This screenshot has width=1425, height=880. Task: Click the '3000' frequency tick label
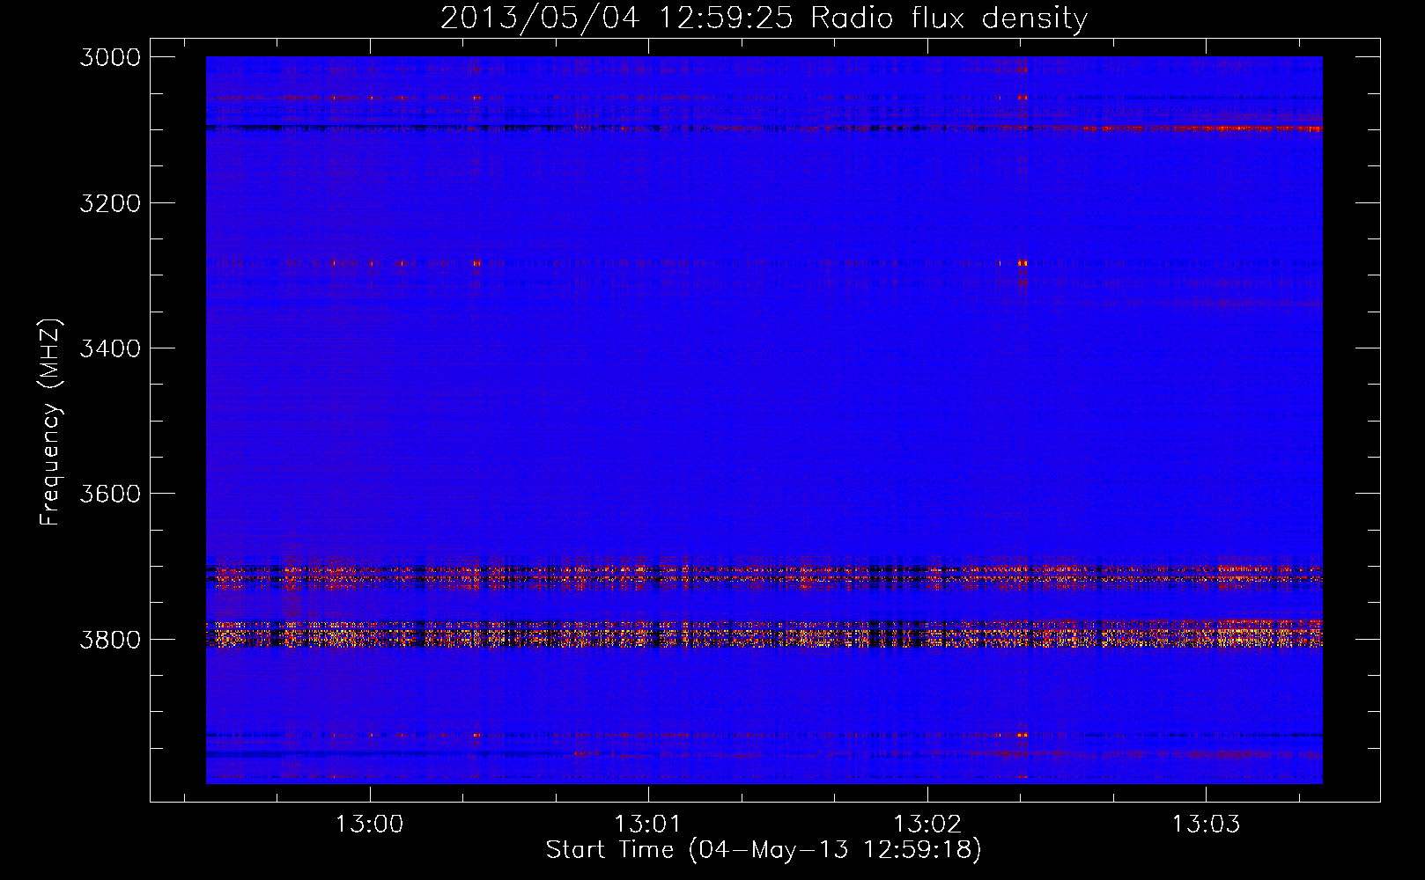(110, 57)
